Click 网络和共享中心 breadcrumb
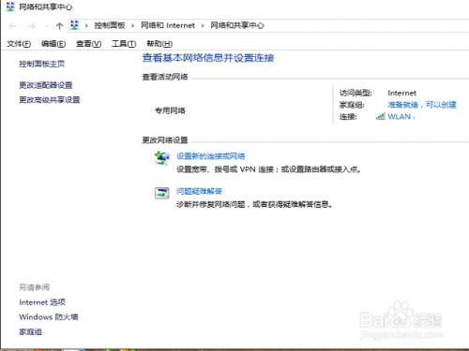The width and height of the screenshot is (469, 351). [x=237, y=25]
